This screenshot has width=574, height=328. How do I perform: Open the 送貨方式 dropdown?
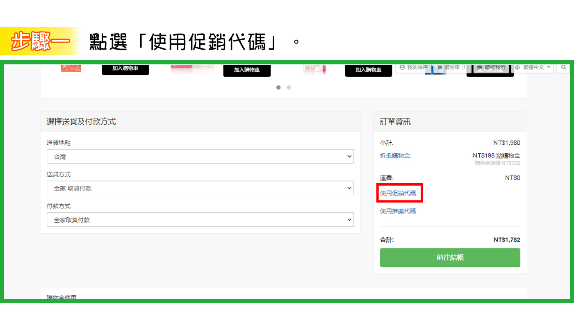point(200,188)
